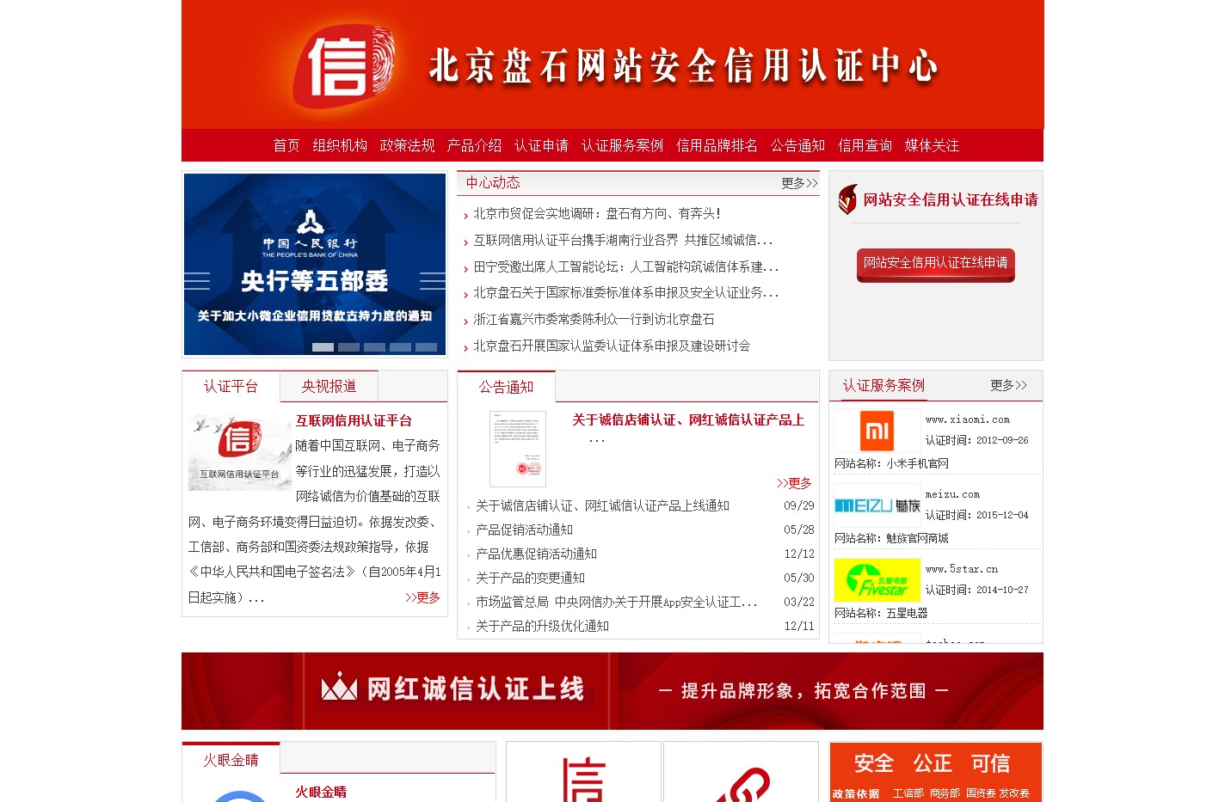1225x802 pixels.
Task: Select the third carousel indicator dot
Action: click(374, 347)
